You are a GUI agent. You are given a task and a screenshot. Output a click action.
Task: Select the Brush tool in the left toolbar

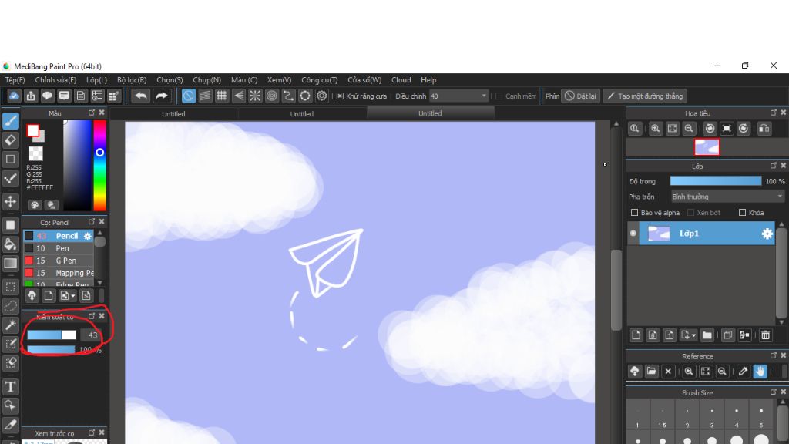coord(11,121)
